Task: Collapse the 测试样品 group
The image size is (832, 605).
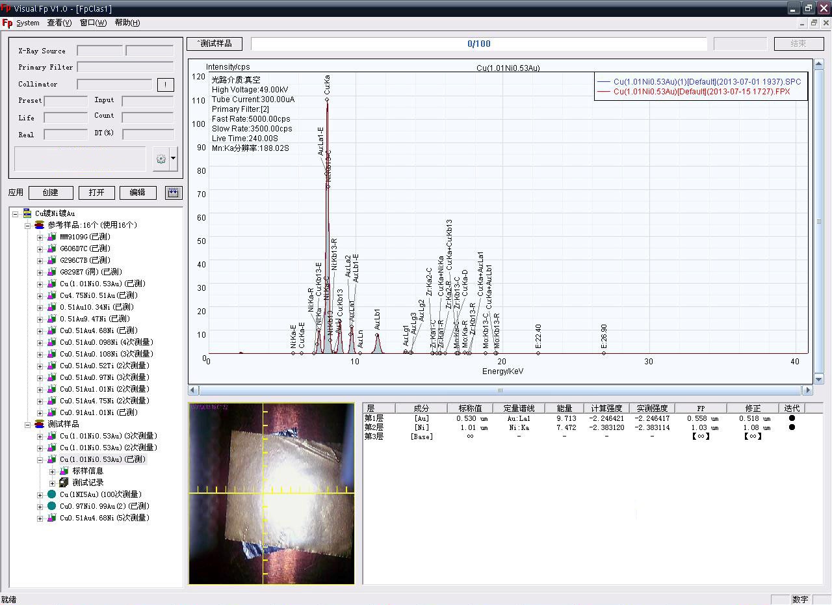Action: click(28, 425)
